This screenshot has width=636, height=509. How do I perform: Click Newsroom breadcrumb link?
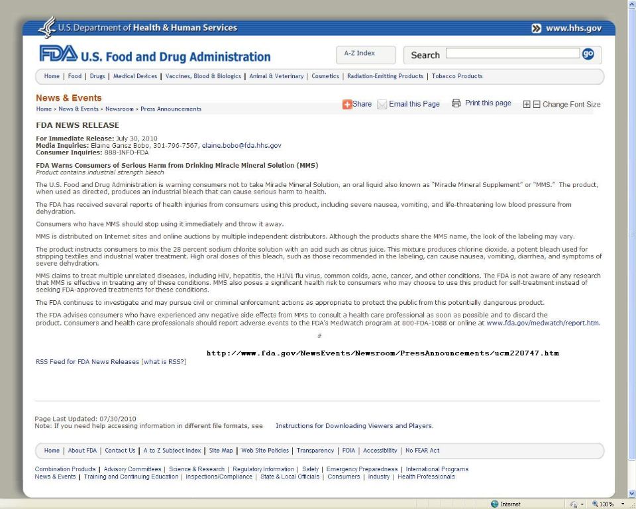[119, 109]
